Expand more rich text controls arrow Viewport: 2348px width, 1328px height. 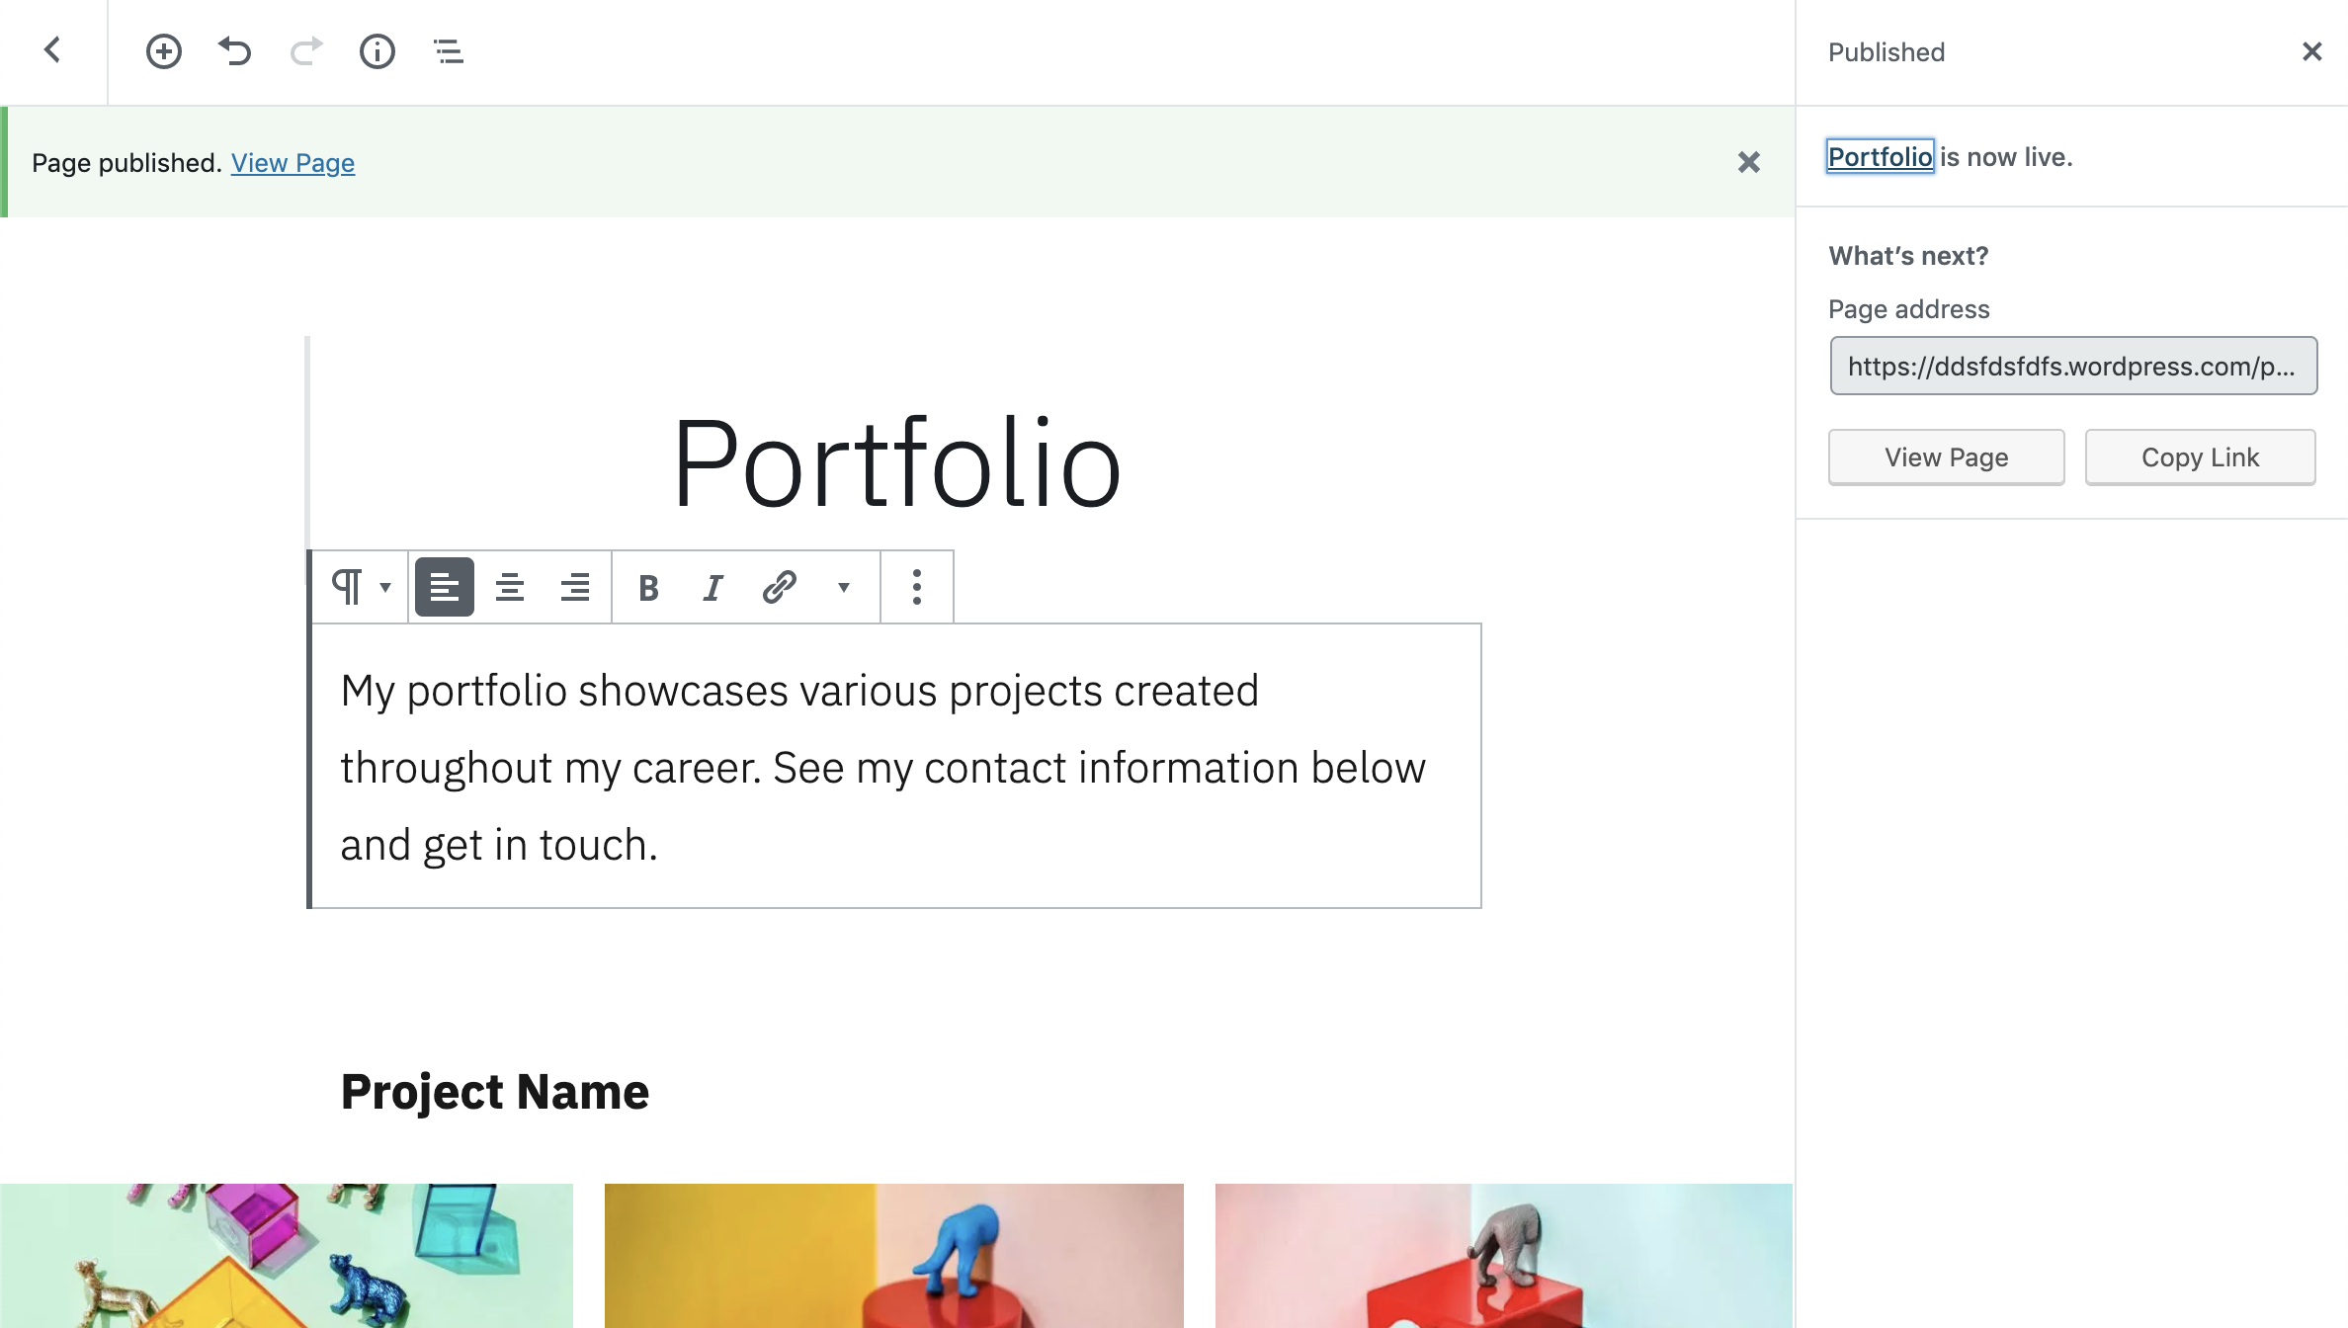click(x=844, y=588)
